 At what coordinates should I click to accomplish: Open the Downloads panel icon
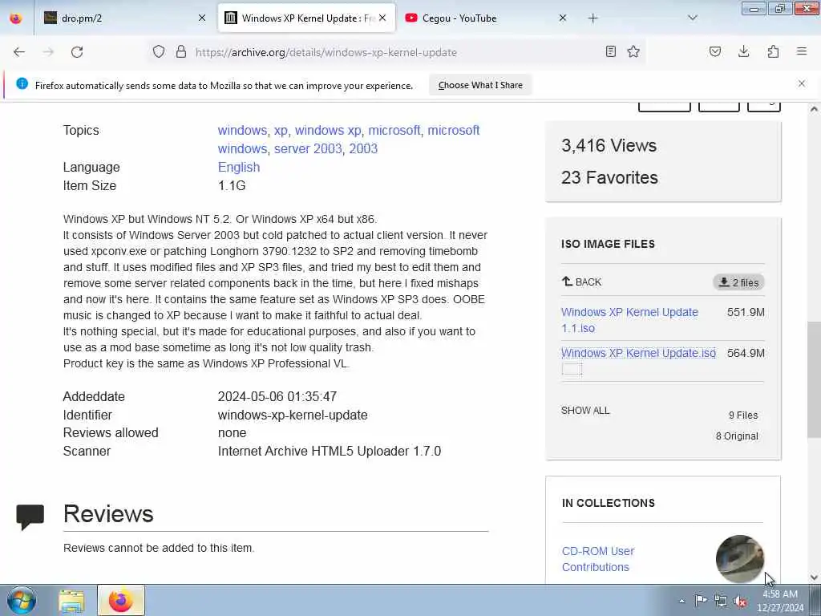click(743, 51)
